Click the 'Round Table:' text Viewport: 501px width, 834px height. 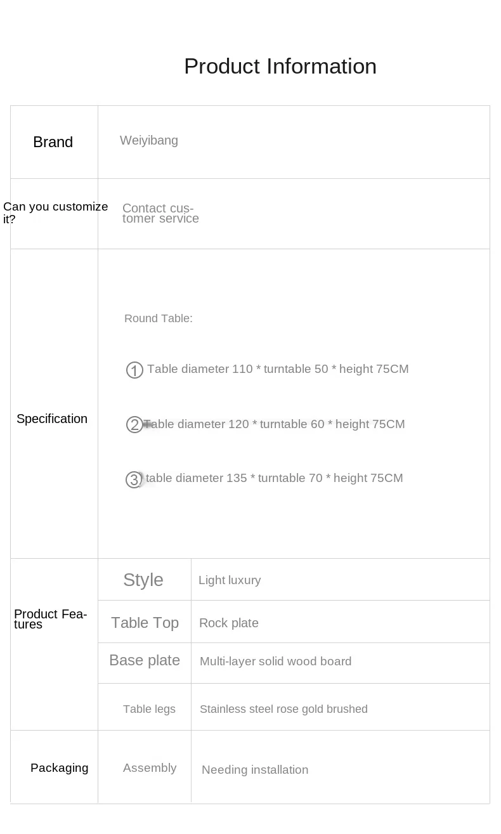coord(159,318)
